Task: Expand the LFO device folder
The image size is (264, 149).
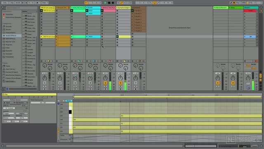Action: (24, 46)
